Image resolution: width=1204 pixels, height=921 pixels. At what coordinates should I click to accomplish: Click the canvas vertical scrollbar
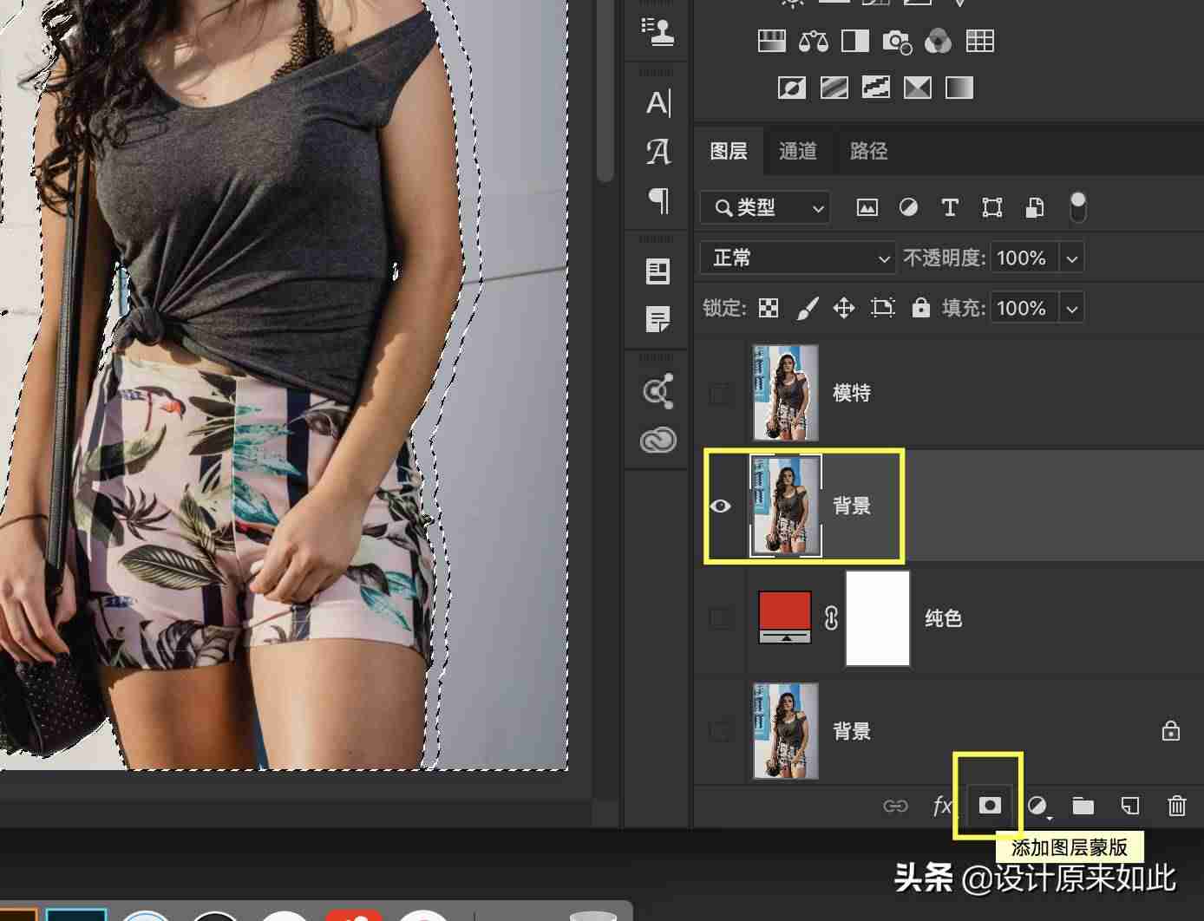click(605, 91)
